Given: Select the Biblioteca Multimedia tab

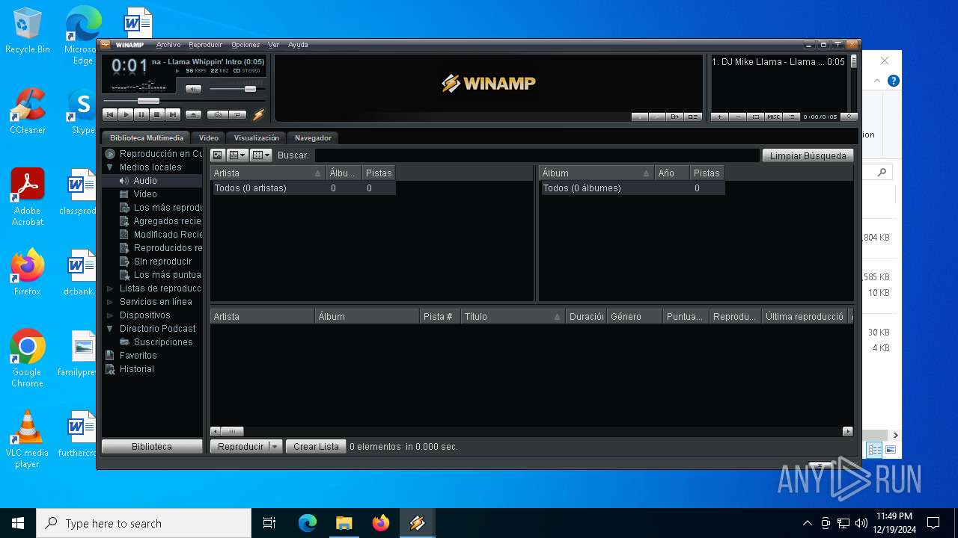Looking at the screenshot, I should click(147, 137).
